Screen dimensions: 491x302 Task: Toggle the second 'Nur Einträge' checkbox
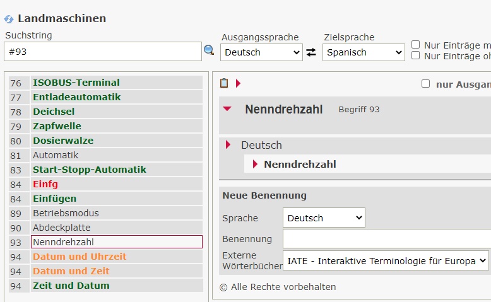(x=416, y=55)
